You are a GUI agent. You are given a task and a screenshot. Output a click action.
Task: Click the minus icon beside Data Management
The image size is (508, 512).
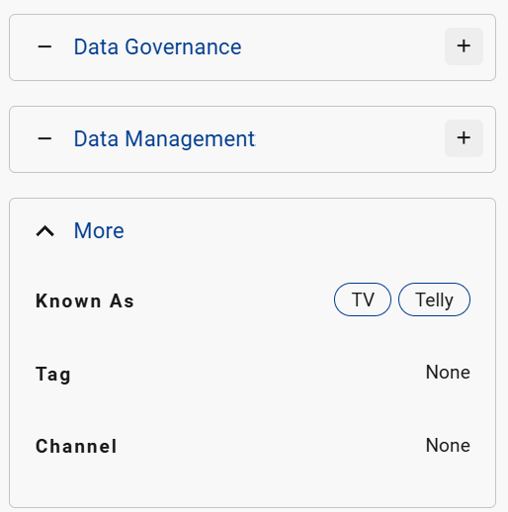(x=44, y=138)
